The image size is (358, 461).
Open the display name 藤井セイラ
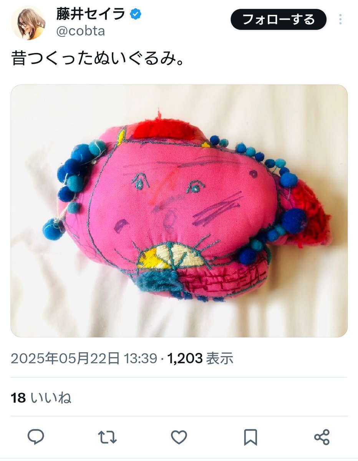(x=91, y=14)
